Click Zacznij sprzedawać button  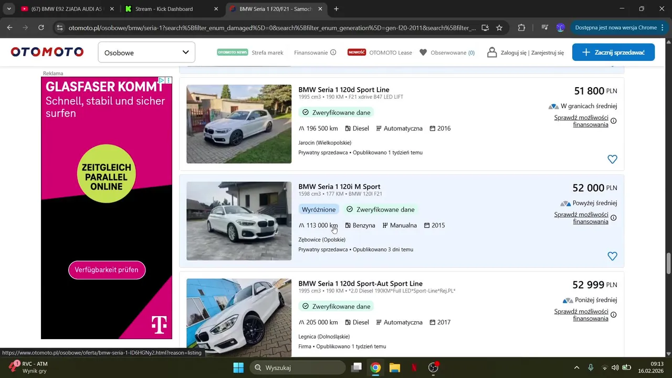tap(613, 52)
